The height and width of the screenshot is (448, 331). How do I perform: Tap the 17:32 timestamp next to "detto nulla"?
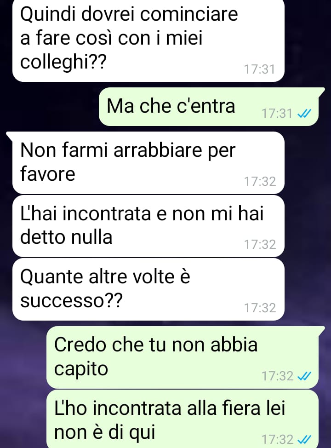point(260,245)
